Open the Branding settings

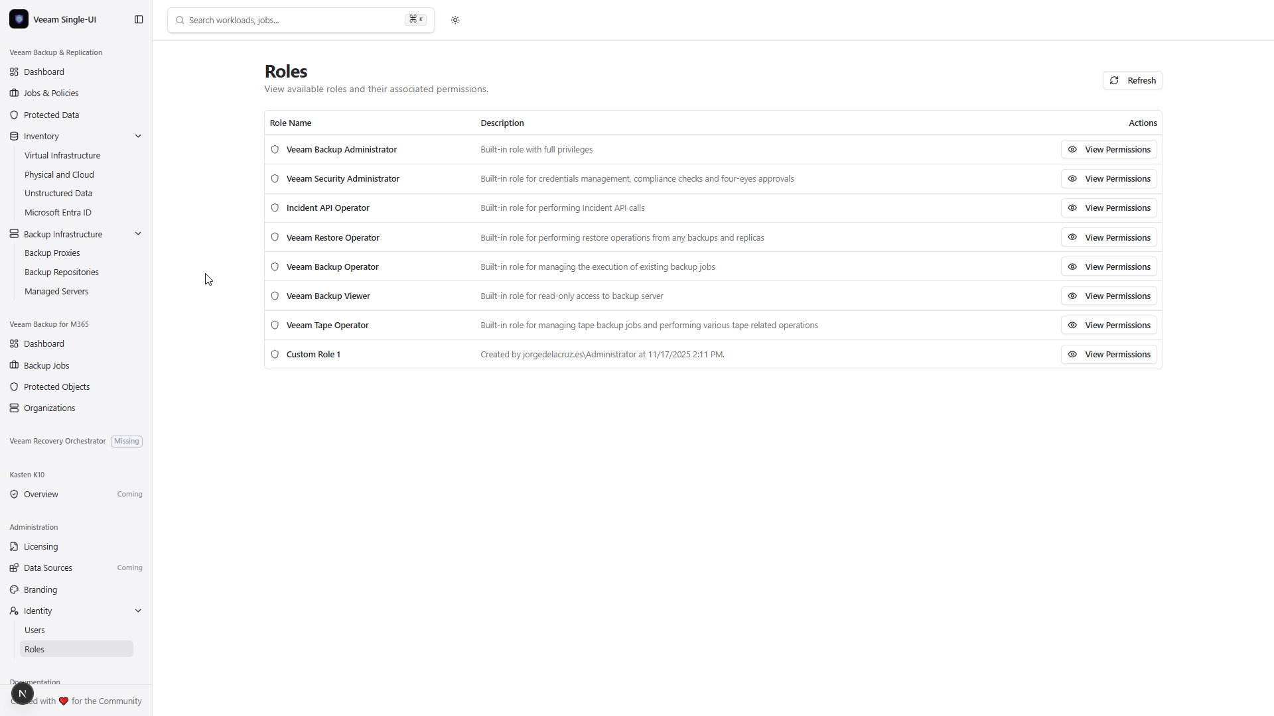[40, 589]
